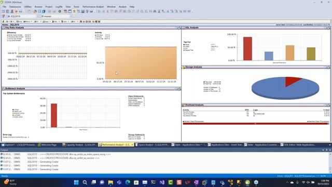Click the orange circle icon in main toolbar
Screen dimensions: 332x187
(16, 11)
